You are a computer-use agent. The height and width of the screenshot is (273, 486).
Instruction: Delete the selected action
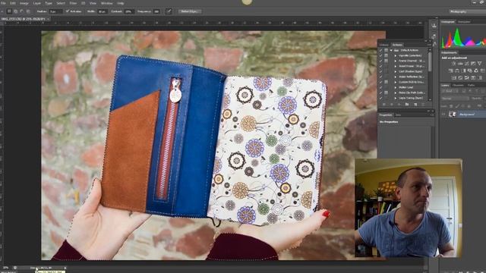tap(423, 105)
